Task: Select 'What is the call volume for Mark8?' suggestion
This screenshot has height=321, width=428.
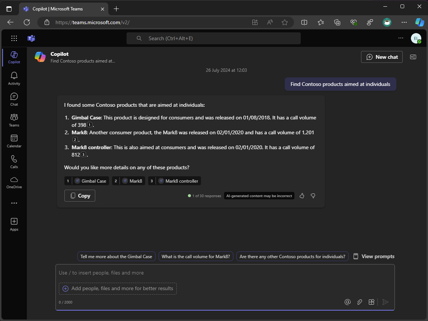Action: (196, 256)
